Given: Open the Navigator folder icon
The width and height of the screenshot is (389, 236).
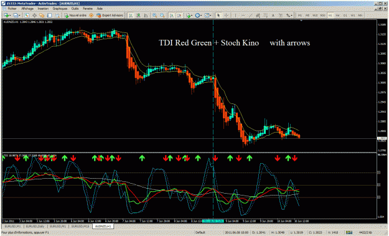Looking at the screenshot, I should tap(42, 16).
